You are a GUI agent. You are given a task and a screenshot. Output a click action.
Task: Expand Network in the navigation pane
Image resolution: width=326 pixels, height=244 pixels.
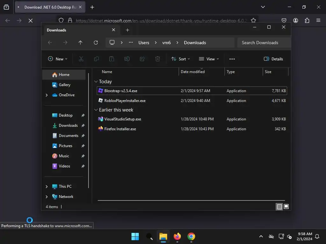[x=46, y=197]
